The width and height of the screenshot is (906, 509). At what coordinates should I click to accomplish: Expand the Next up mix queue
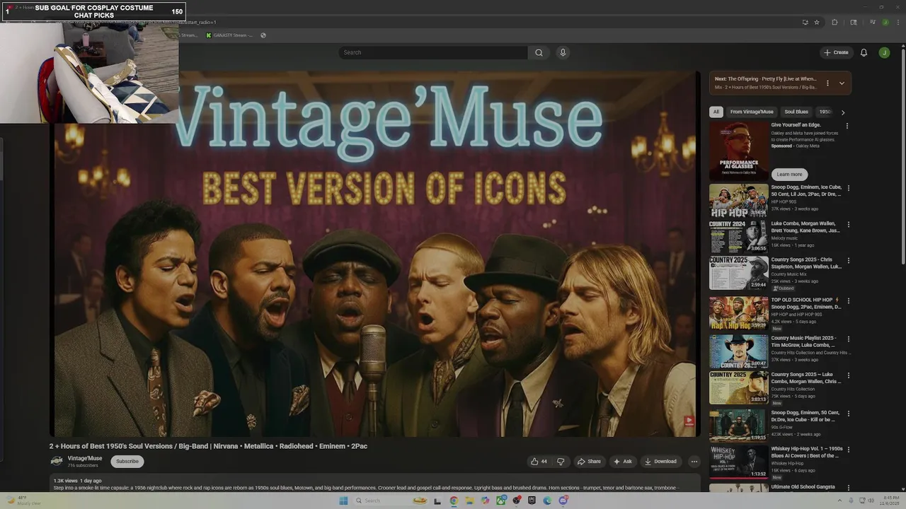point(842,83)
